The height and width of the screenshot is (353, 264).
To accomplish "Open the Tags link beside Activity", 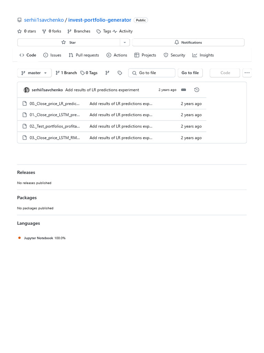I will [x=104, y=31].
